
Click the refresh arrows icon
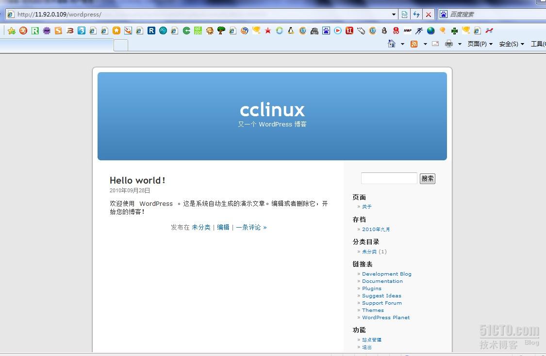click(x=416, y=14)
